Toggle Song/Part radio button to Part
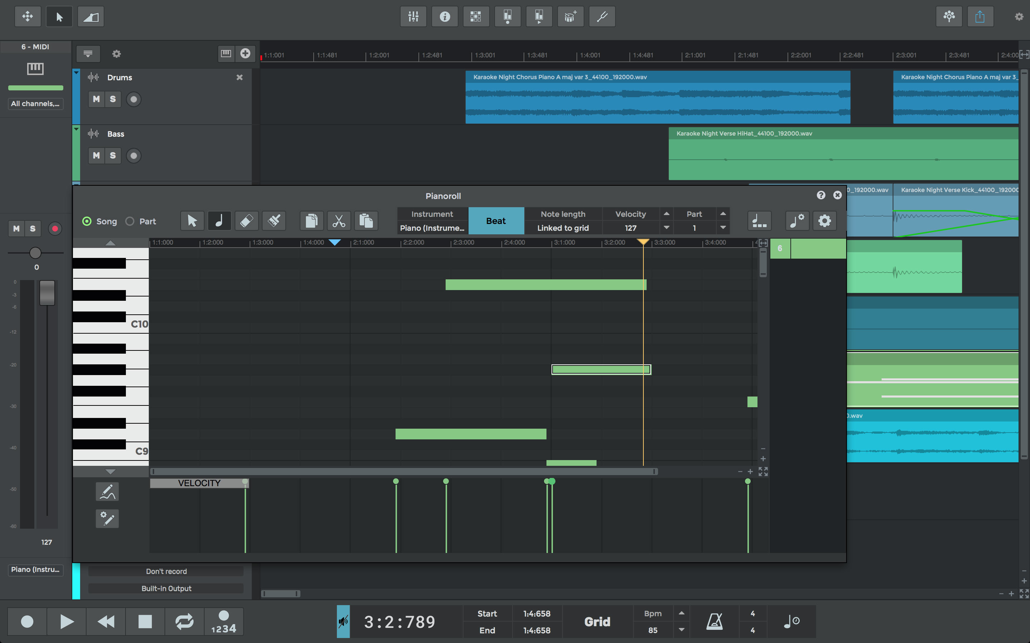Image resolution: width=1030 pixels, height=643 pixels. click(130, 221)
